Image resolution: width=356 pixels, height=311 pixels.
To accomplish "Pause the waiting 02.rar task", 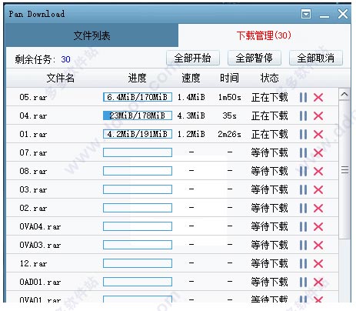I will (303, 209).
